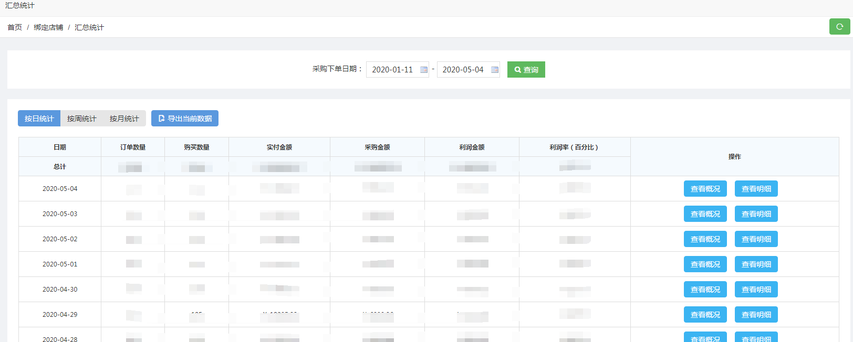Click 查看概况 for 2020-05-03
853x342 pixels.
pos(705,214)
